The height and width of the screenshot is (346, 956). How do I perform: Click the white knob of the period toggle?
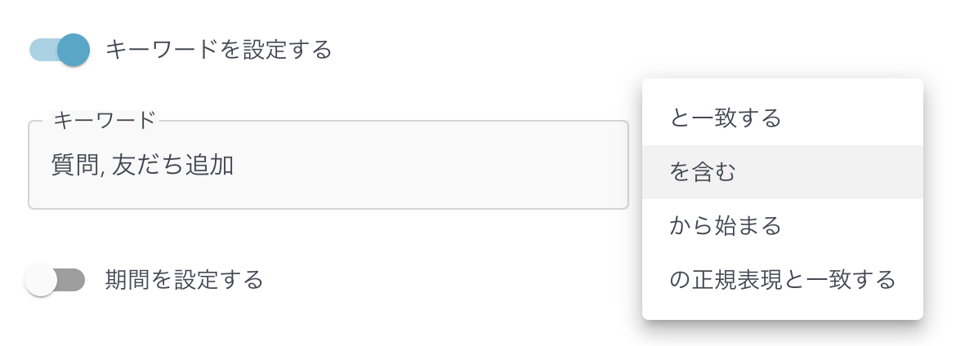tap(41, 280)
